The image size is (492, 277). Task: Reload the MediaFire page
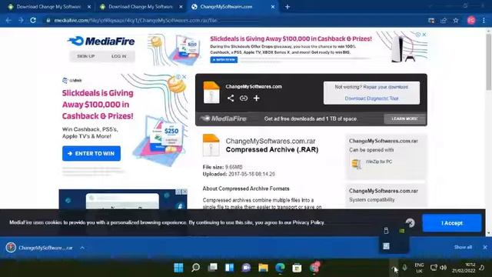[33, 21]
